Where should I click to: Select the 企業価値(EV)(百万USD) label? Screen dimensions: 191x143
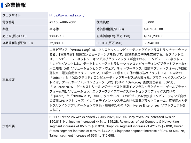tap(113, 36)
